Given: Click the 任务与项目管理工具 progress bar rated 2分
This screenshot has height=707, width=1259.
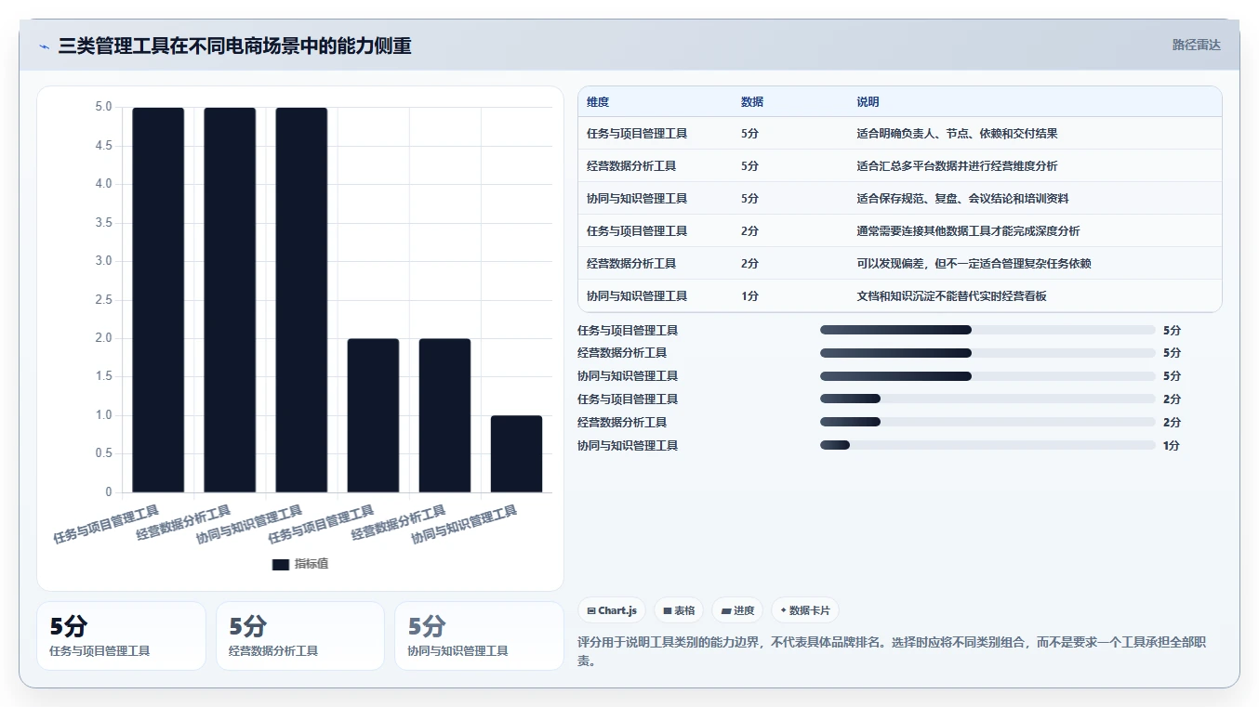Looking at the screenshot, I should coord(987,399).
